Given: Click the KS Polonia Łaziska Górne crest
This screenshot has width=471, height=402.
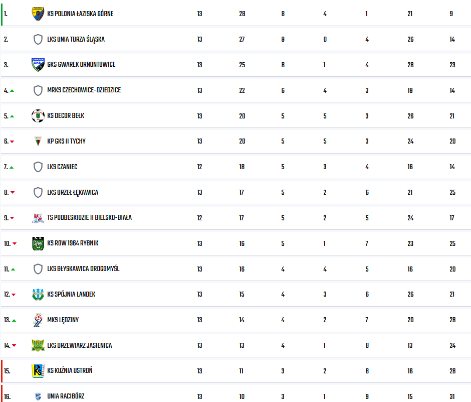Looking at the screenshot, I should (x=38, y=14).
